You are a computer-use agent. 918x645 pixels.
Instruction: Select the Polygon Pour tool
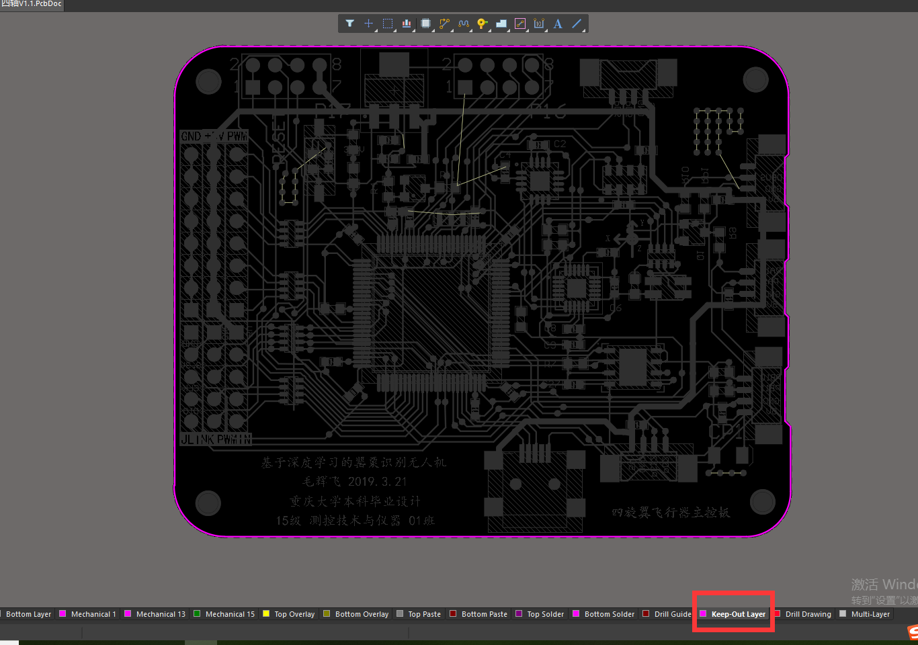(501, 24)
